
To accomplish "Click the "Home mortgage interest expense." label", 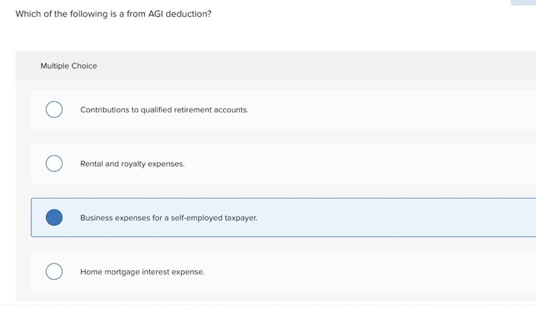I will click(142, 272).
